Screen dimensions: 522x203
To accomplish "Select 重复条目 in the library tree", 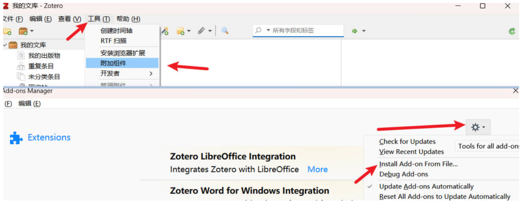I will [x=41, y=66].
